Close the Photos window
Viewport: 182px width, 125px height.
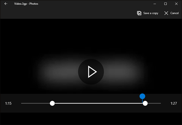pyautogui.click(x=176, y=4)
